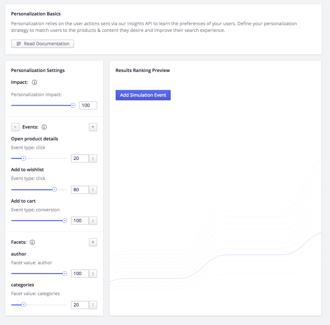The height and width of the screenshot is (325, 330).
Task: Click the Personalization Settings heading
Action: [x=38, y=70]
